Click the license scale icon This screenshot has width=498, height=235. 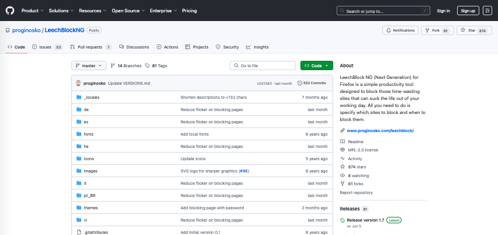click(343, 150)
